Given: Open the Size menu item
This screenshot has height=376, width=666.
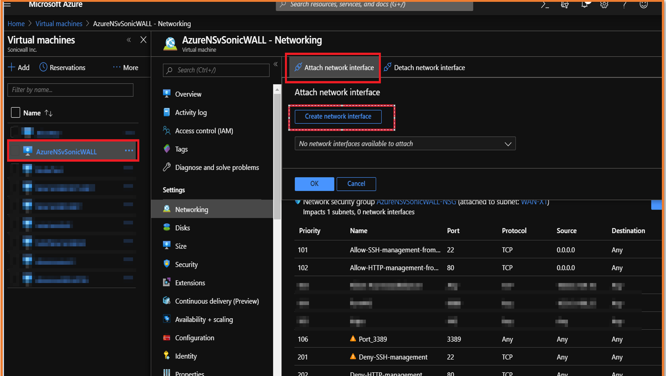Looking at the screenshot, I should pos(181,246).
